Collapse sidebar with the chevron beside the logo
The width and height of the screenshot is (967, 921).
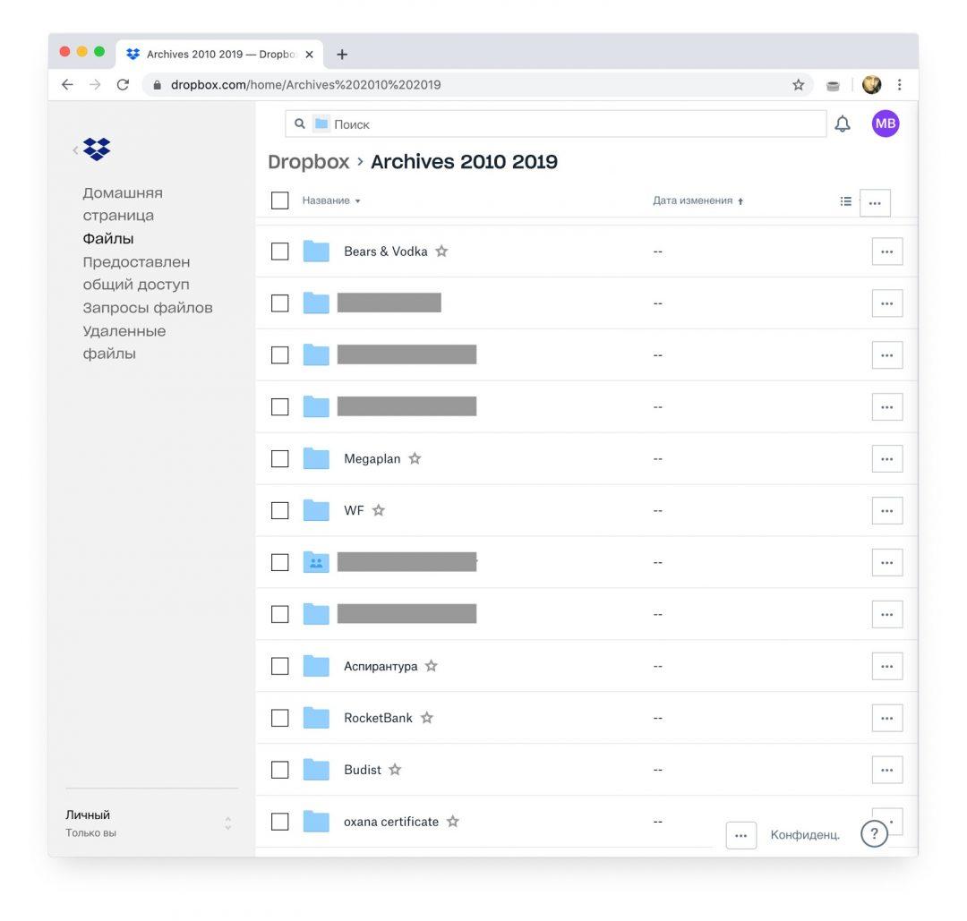tap(75, 149)
